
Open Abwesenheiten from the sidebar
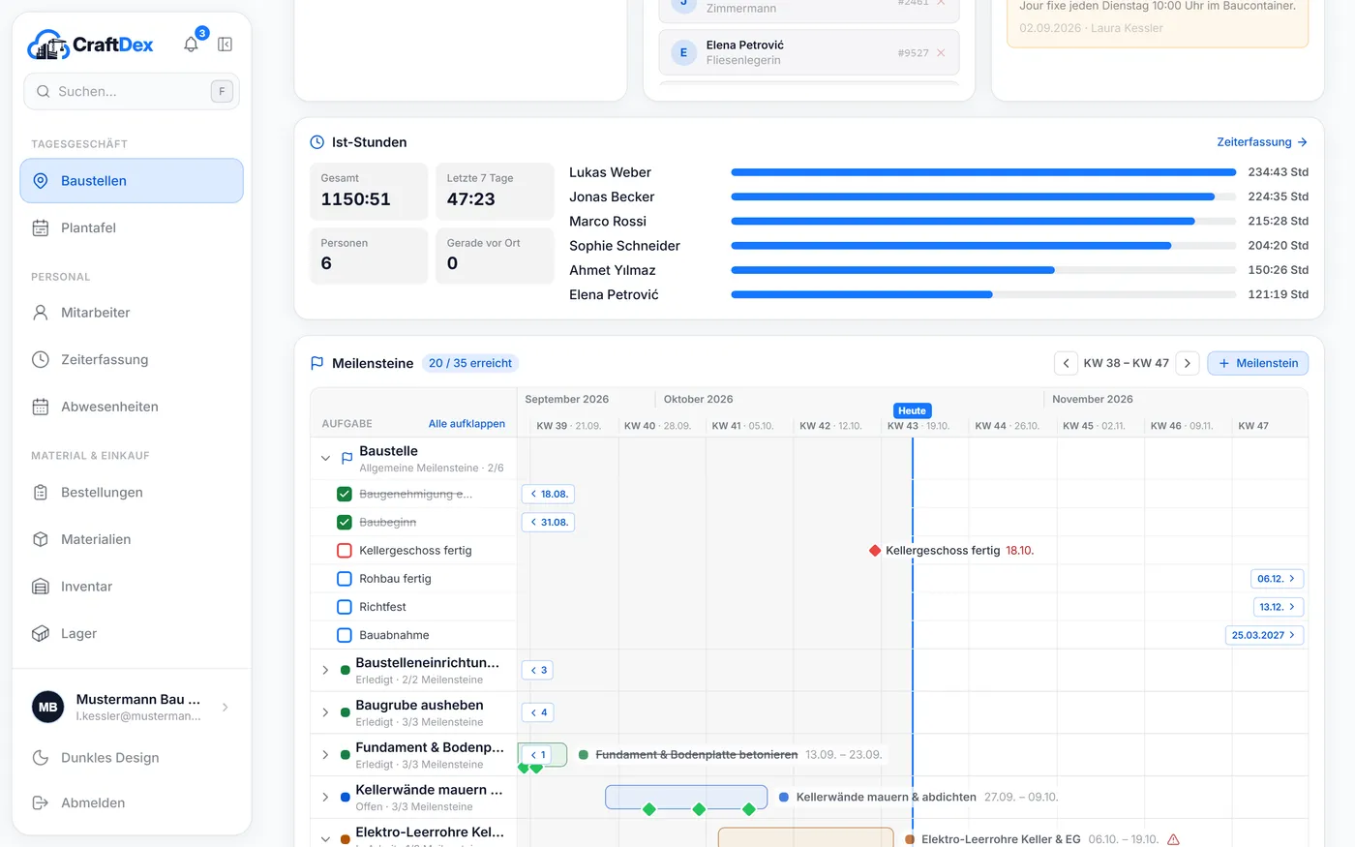(x=132, y=407)
